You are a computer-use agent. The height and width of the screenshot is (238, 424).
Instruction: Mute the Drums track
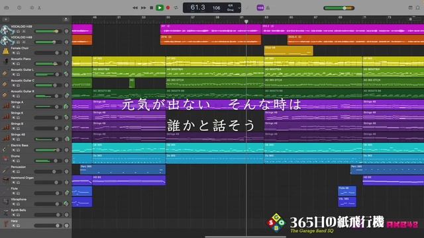coord(13,161)
